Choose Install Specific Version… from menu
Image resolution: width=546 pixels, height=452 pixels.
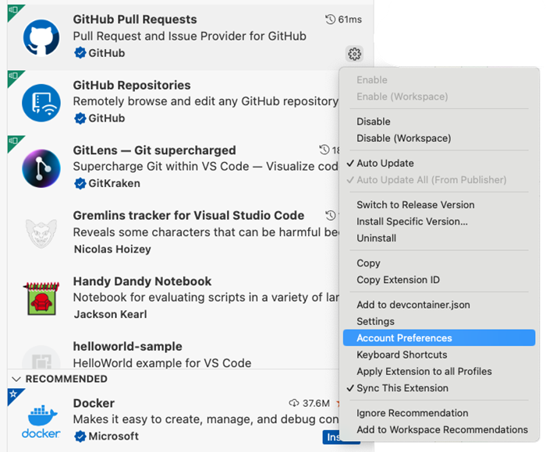tap(412, 221)
